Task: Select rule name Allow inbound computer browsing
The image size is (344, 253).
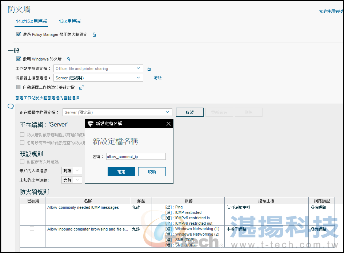Action: (x=88, y=229)
